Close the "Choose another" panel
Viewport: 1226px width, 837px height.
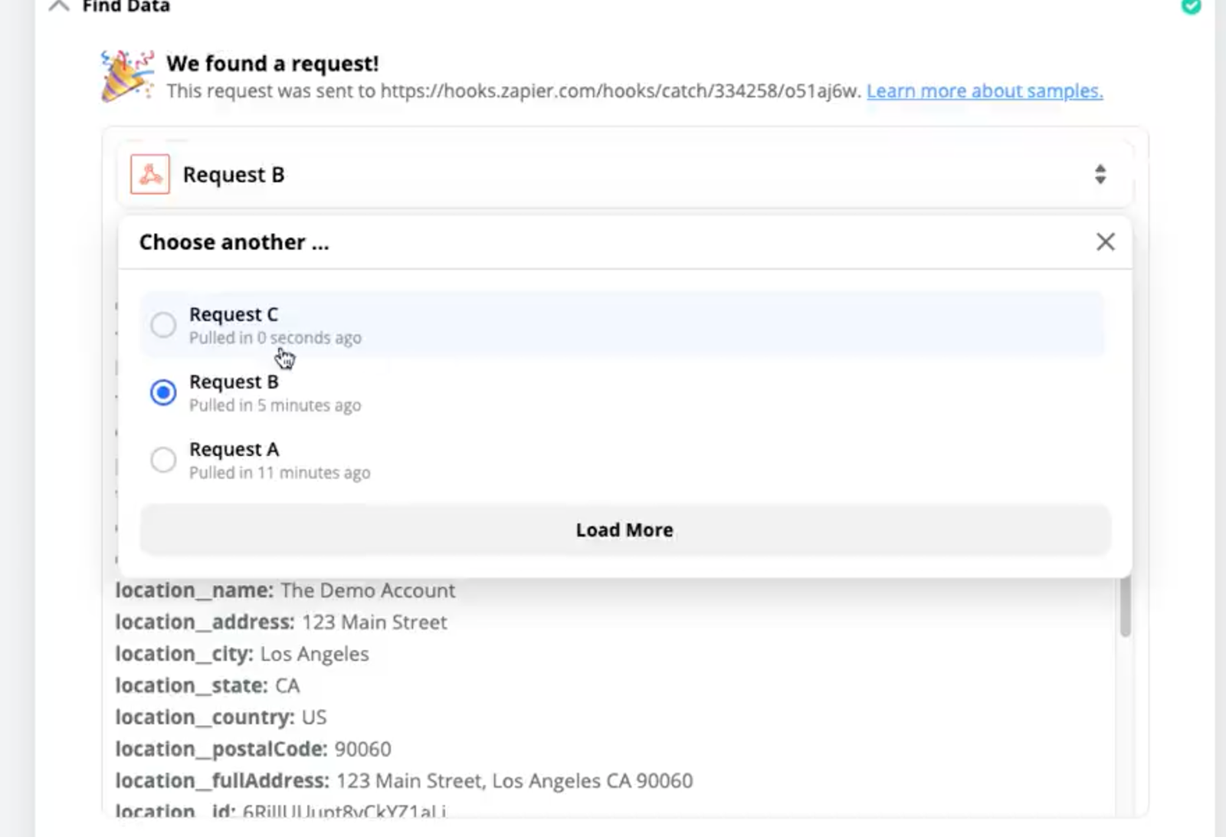tap(1105, 242)
